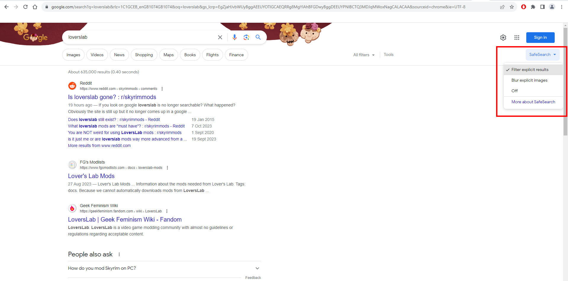Screen dimensions: 568x281
Task: Switch to the News tab
Action: click(119, 55)
